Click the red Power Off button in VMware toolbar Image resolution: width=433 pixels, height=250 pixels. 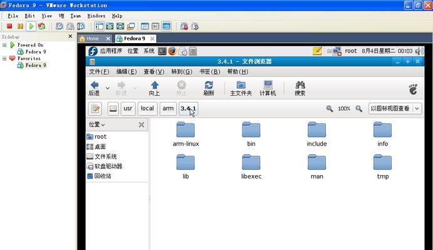click(9, 26)
